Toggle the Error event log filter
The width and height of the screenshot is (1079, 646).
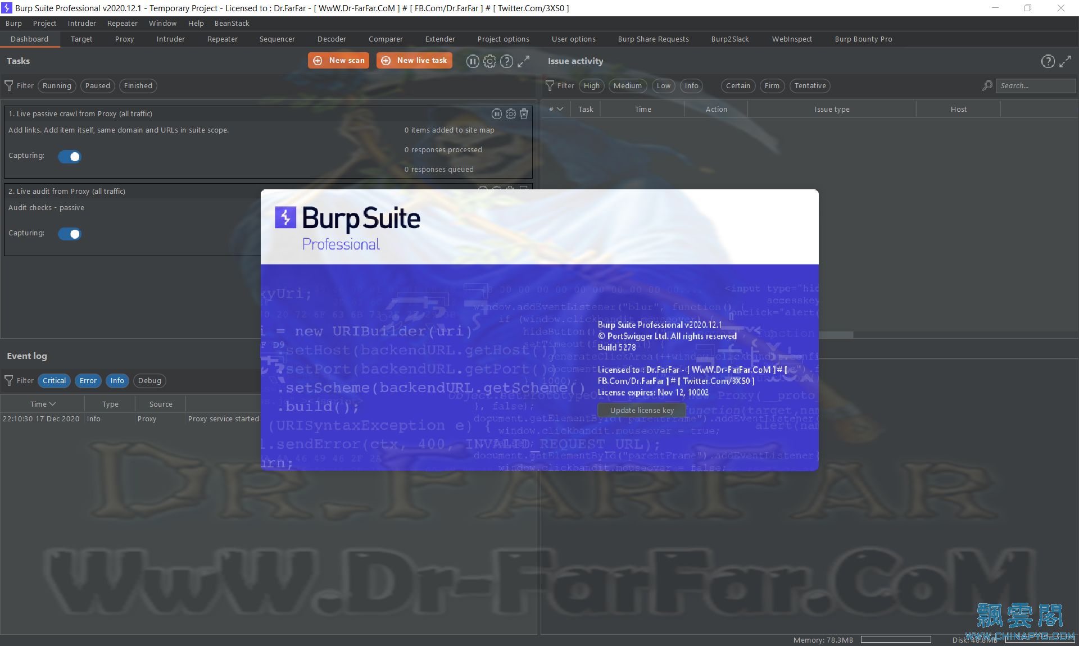88,381
